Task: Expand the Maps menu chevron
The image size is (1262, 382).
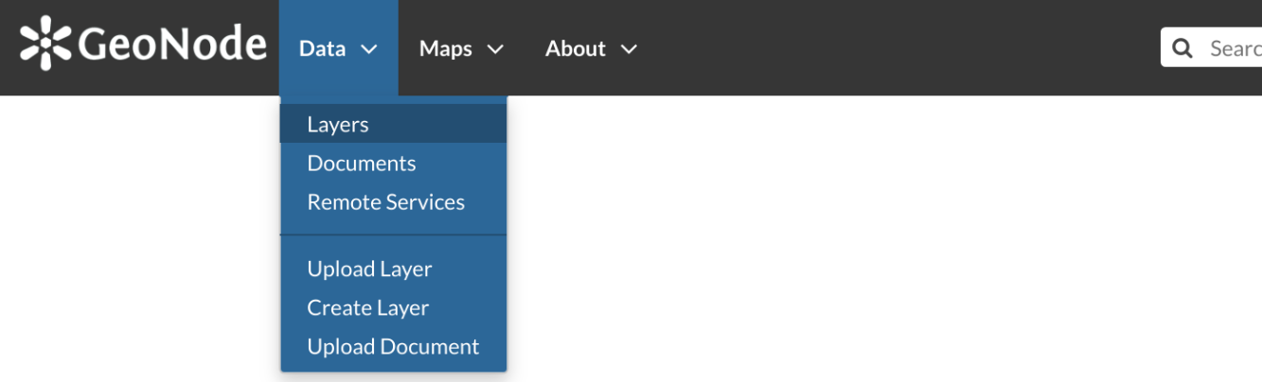Action: click(495, 49)
